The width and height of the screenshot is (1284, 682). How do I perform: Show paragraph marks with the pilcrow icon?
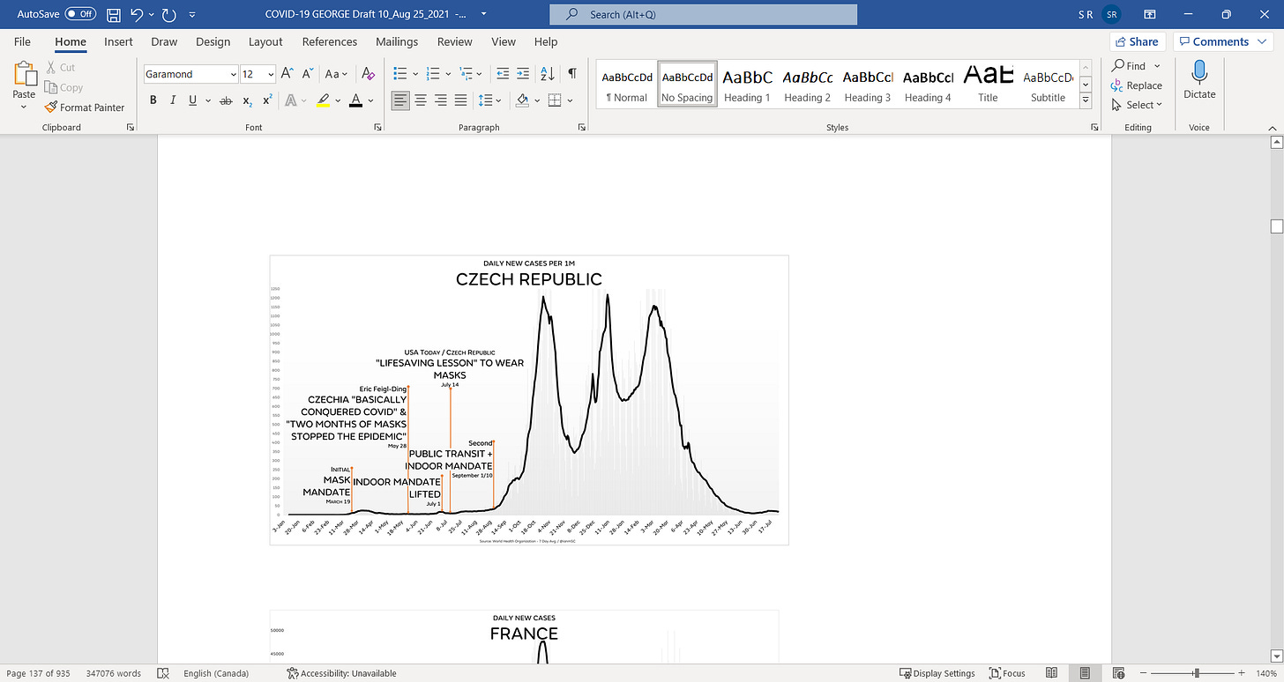[x=572, y=74]
